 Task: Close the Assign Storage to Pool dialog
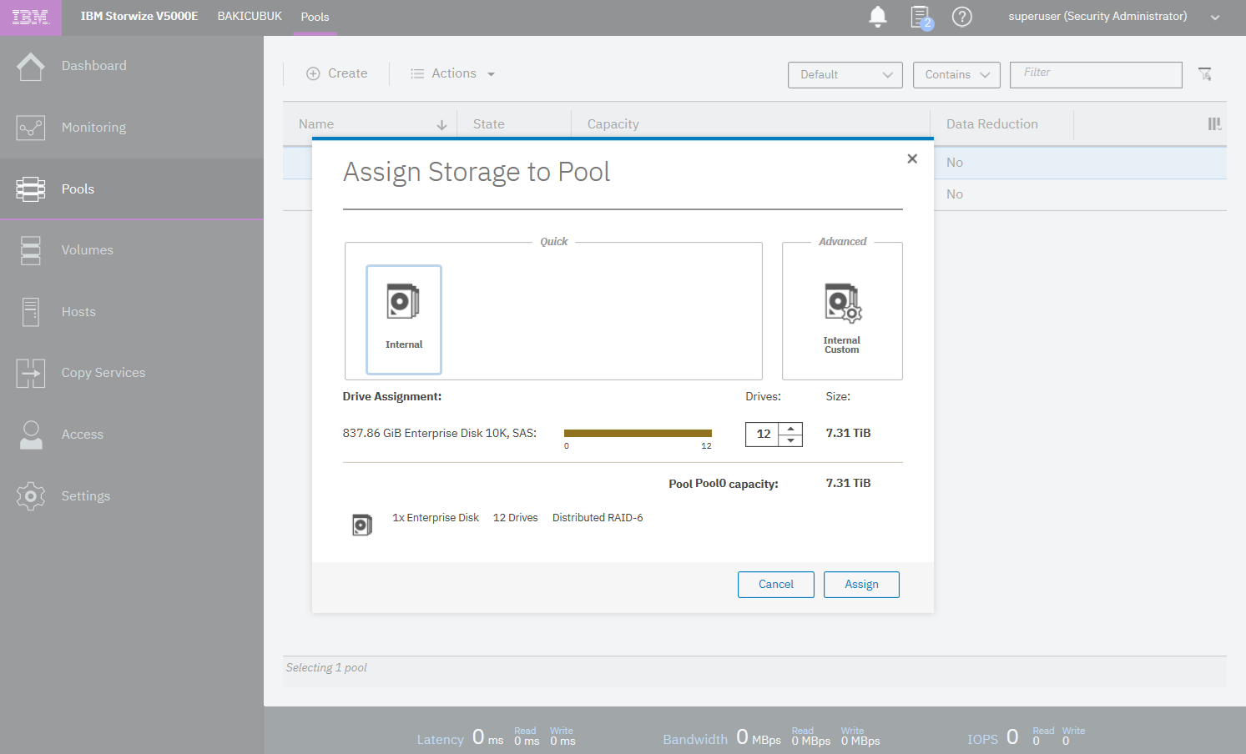coord(912,158)
